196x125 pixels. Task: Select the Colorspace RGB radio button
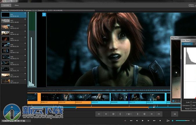[x=191, y=105]
